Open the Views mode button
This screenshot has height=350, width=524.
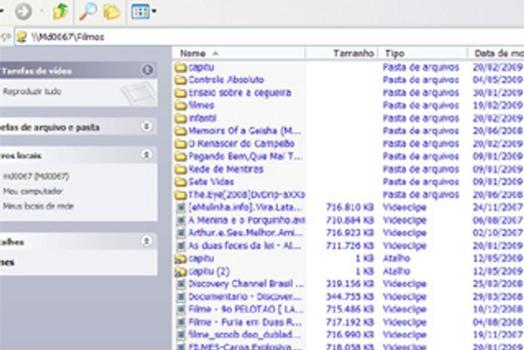[141, 12]
